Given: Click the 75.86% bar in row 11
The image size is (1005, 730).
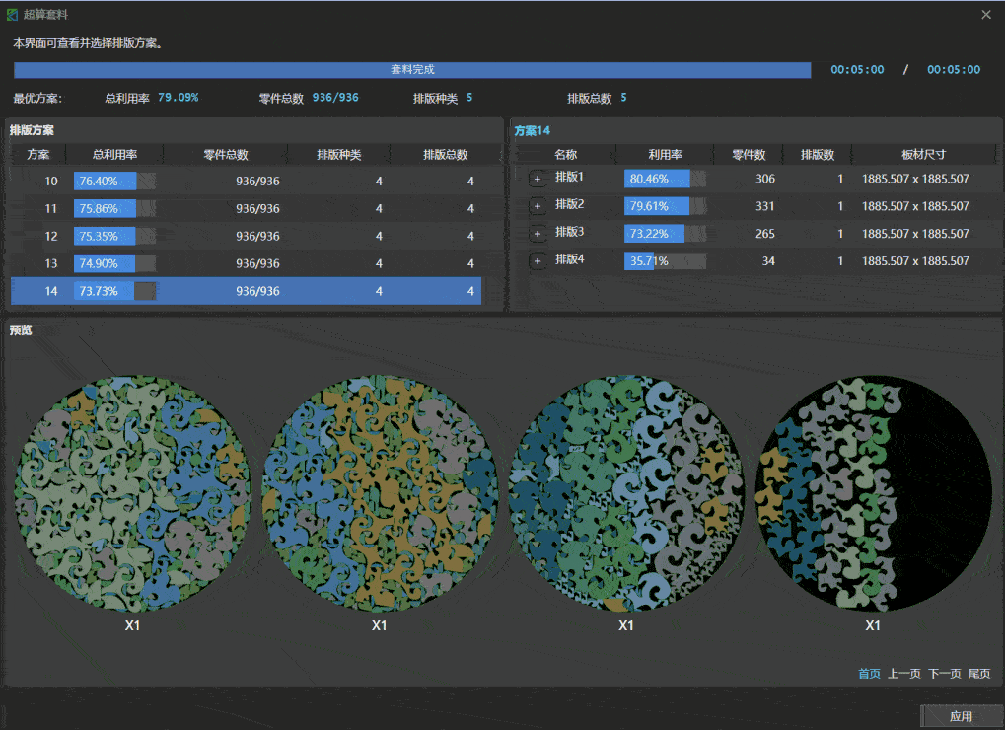Looking at the screenshot, I should 114,209.
